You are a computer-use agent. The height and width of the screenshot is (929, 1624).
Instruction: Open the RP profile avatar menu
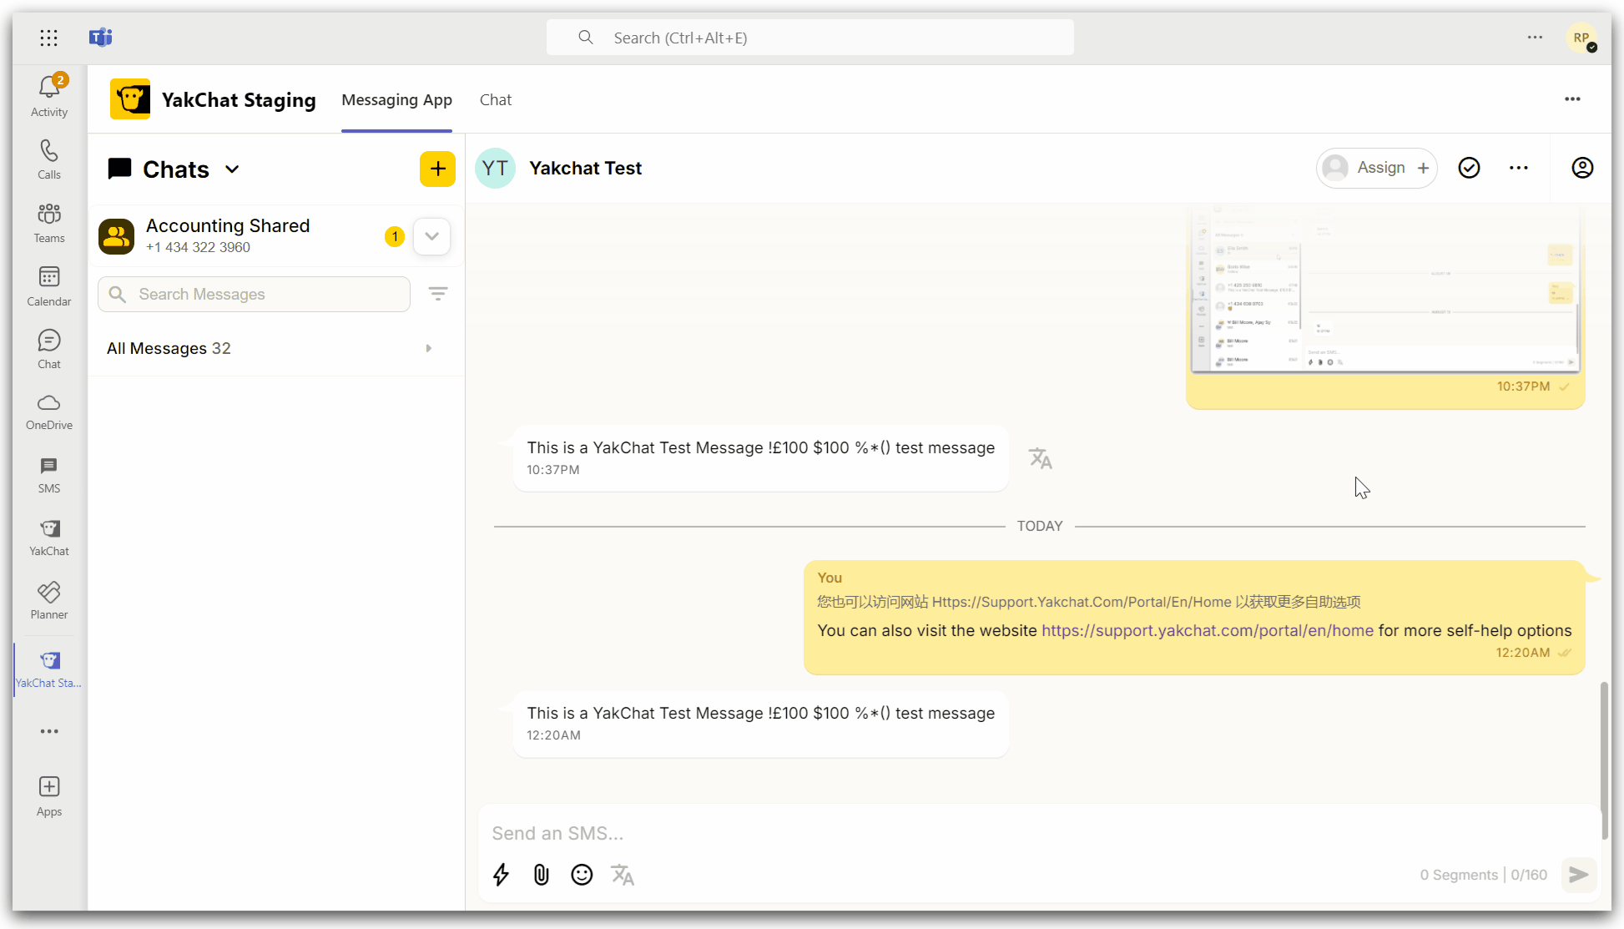coord(1581,38)
